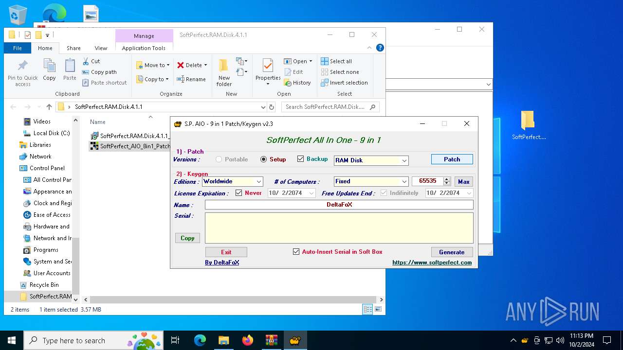The image size is (623, 350).
Task: Open License Expiration date picker dropdown
Action: click(311, 193)
